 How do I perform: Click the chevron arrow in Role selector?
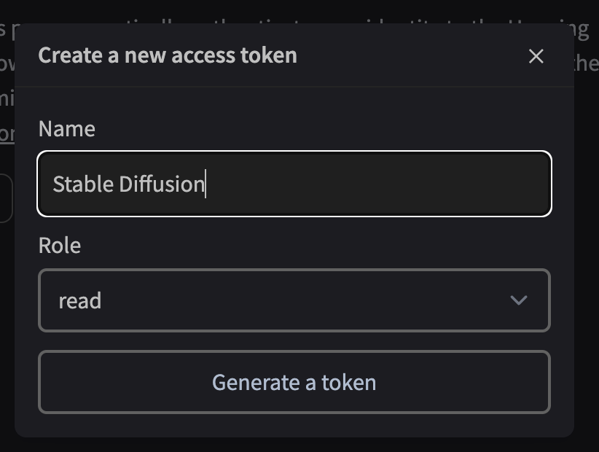519,300
